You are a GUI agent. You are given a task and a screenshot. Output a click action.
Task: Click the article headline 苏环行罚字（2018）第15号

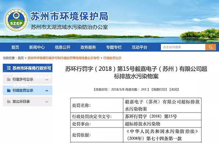(x=136, y=73)
